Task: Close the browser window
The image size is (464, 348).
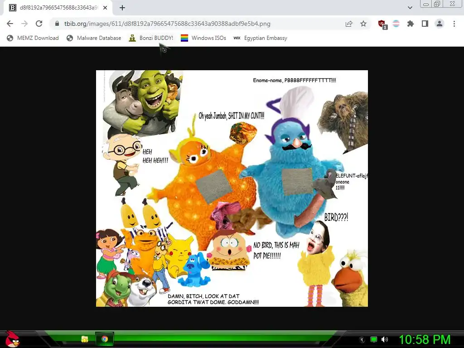Action: pos(453,4)
